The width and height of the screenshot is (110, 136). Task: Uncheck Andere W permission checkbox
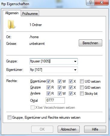tap(60, 94)
